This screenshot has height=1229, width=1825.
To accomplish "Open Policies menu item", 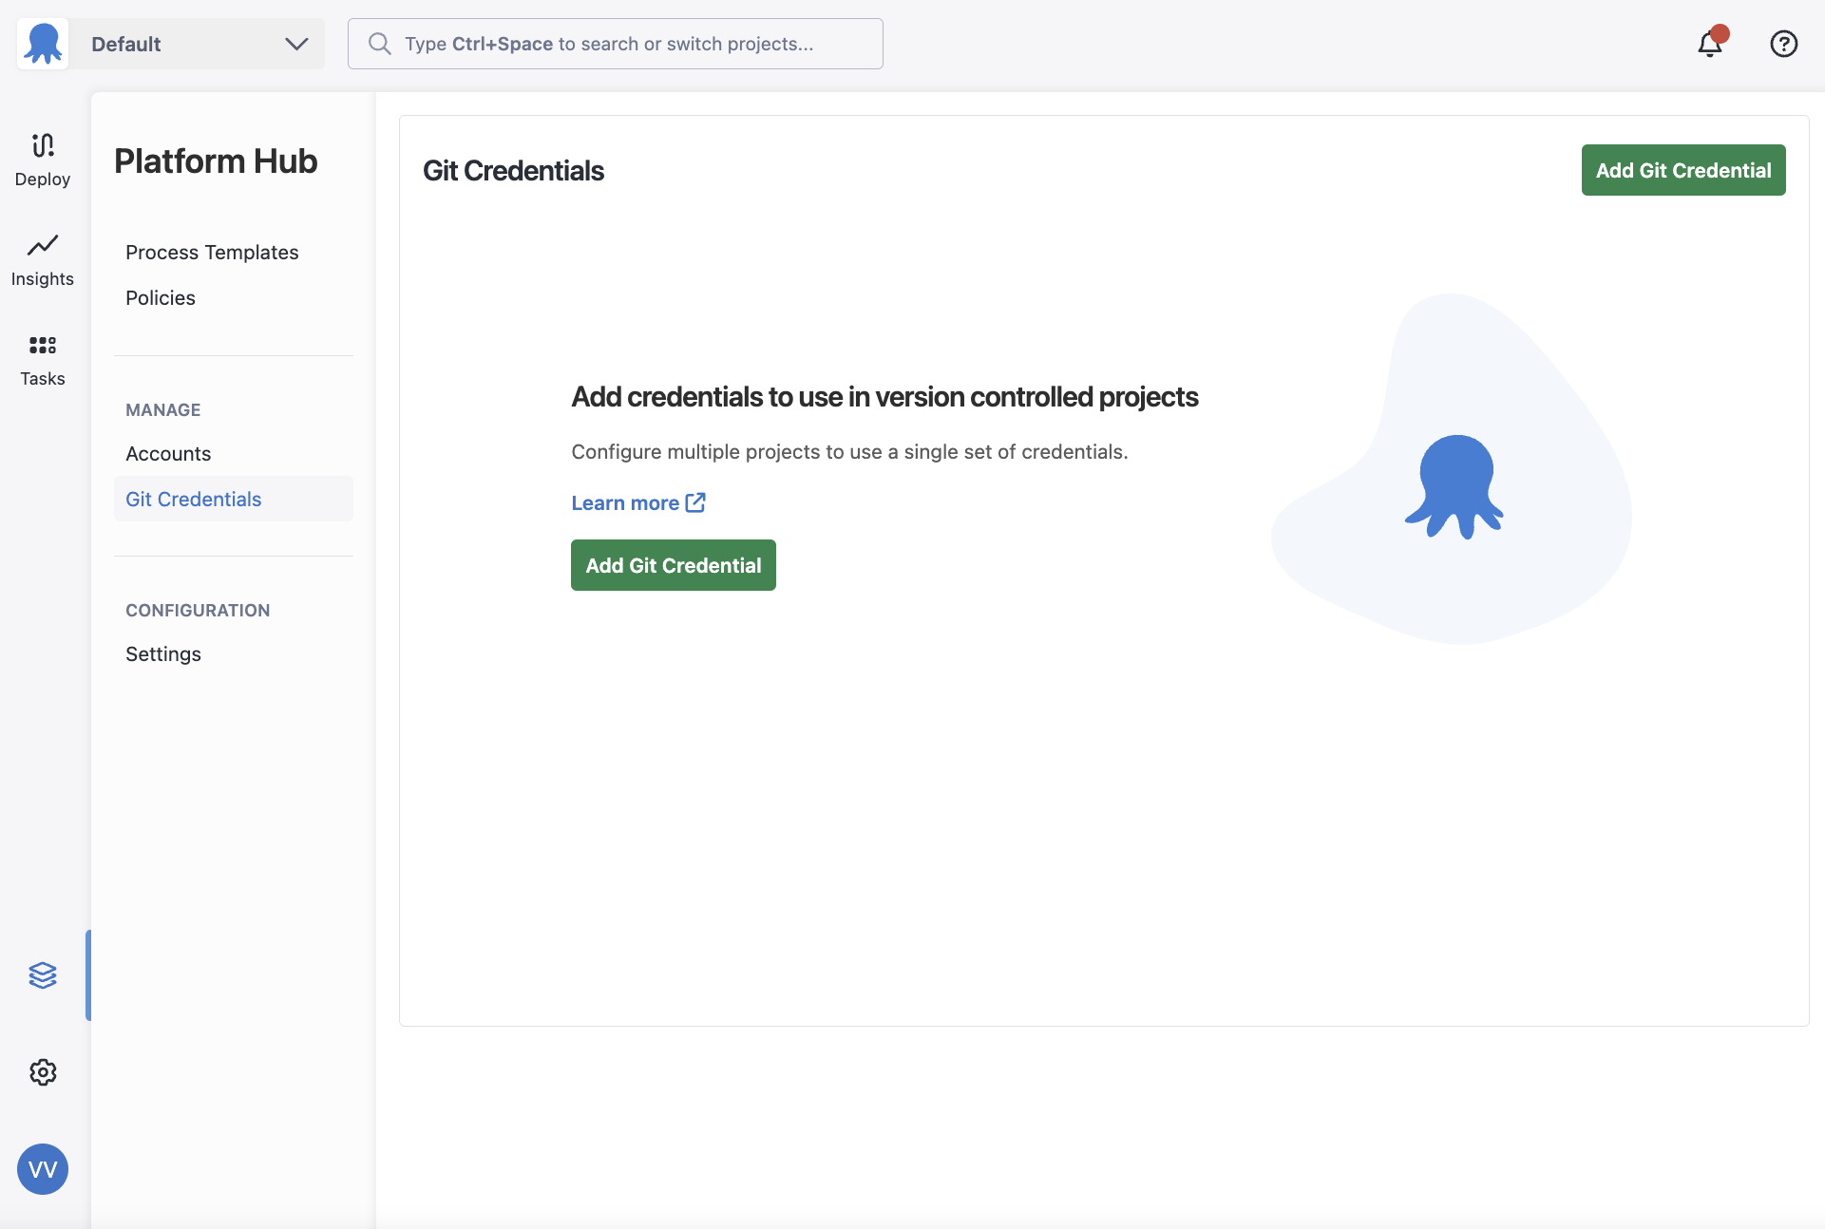I will coord(161,298).
